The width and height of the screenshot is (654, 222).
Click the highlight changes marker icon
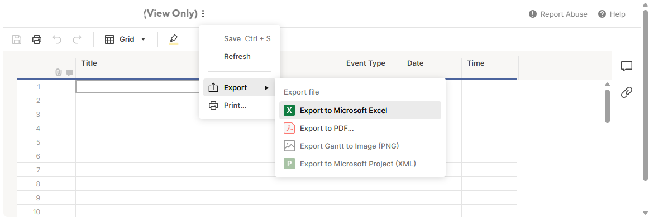[174, 39]
